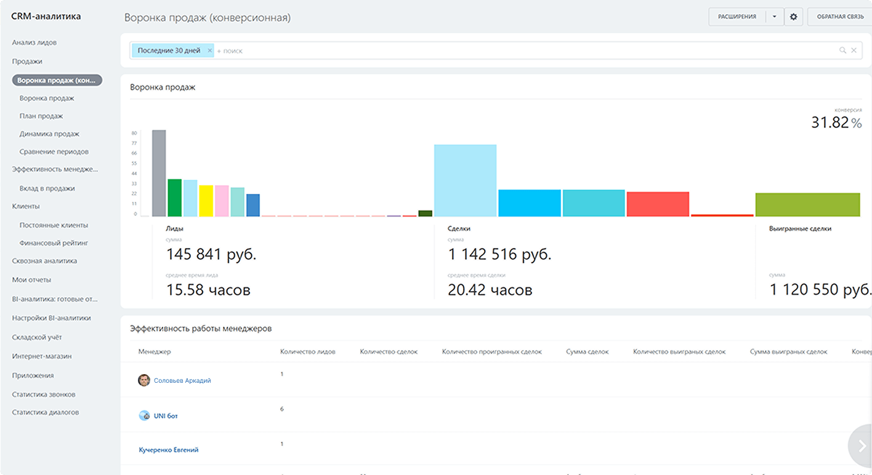Open Анализ лидов in sidebar
This screenshot has width=872, height=475.
pos(34,42)
